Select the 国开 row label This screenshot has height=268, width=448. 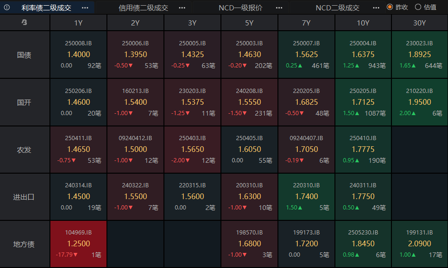(x=24, y=102)
